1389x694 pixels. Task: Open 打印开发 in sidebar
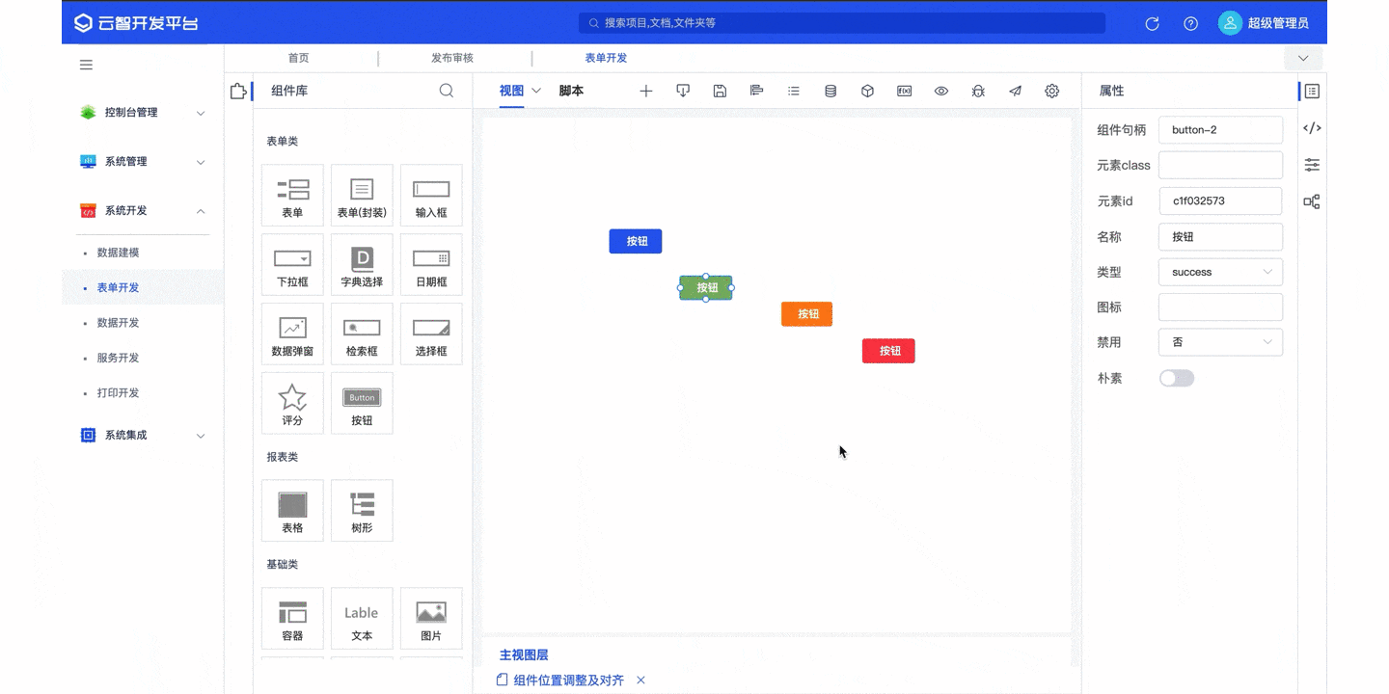point(118,393)
